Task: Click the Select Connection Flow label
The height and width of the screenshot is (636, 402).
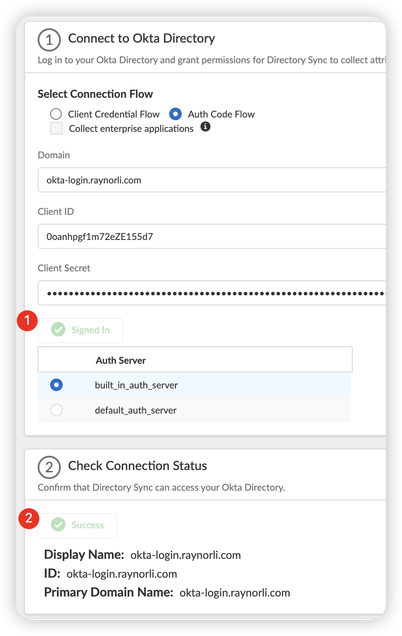Action: pos(95,94)
